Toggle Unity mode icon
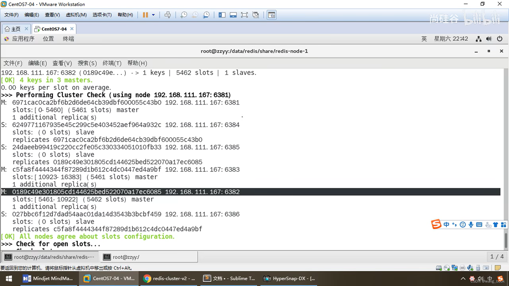The width and height of the screenshot is (509, 286). [x=256, y=15]
